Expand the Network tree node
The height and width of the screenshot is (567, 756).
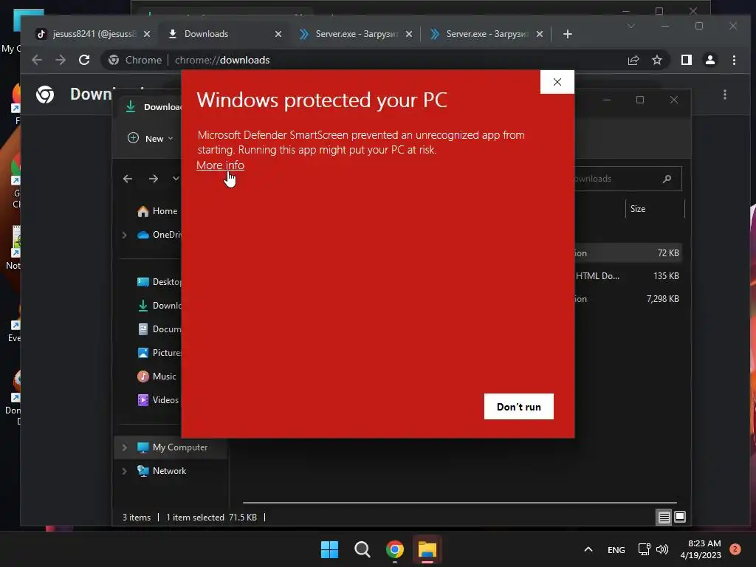(x=124, y=471)
